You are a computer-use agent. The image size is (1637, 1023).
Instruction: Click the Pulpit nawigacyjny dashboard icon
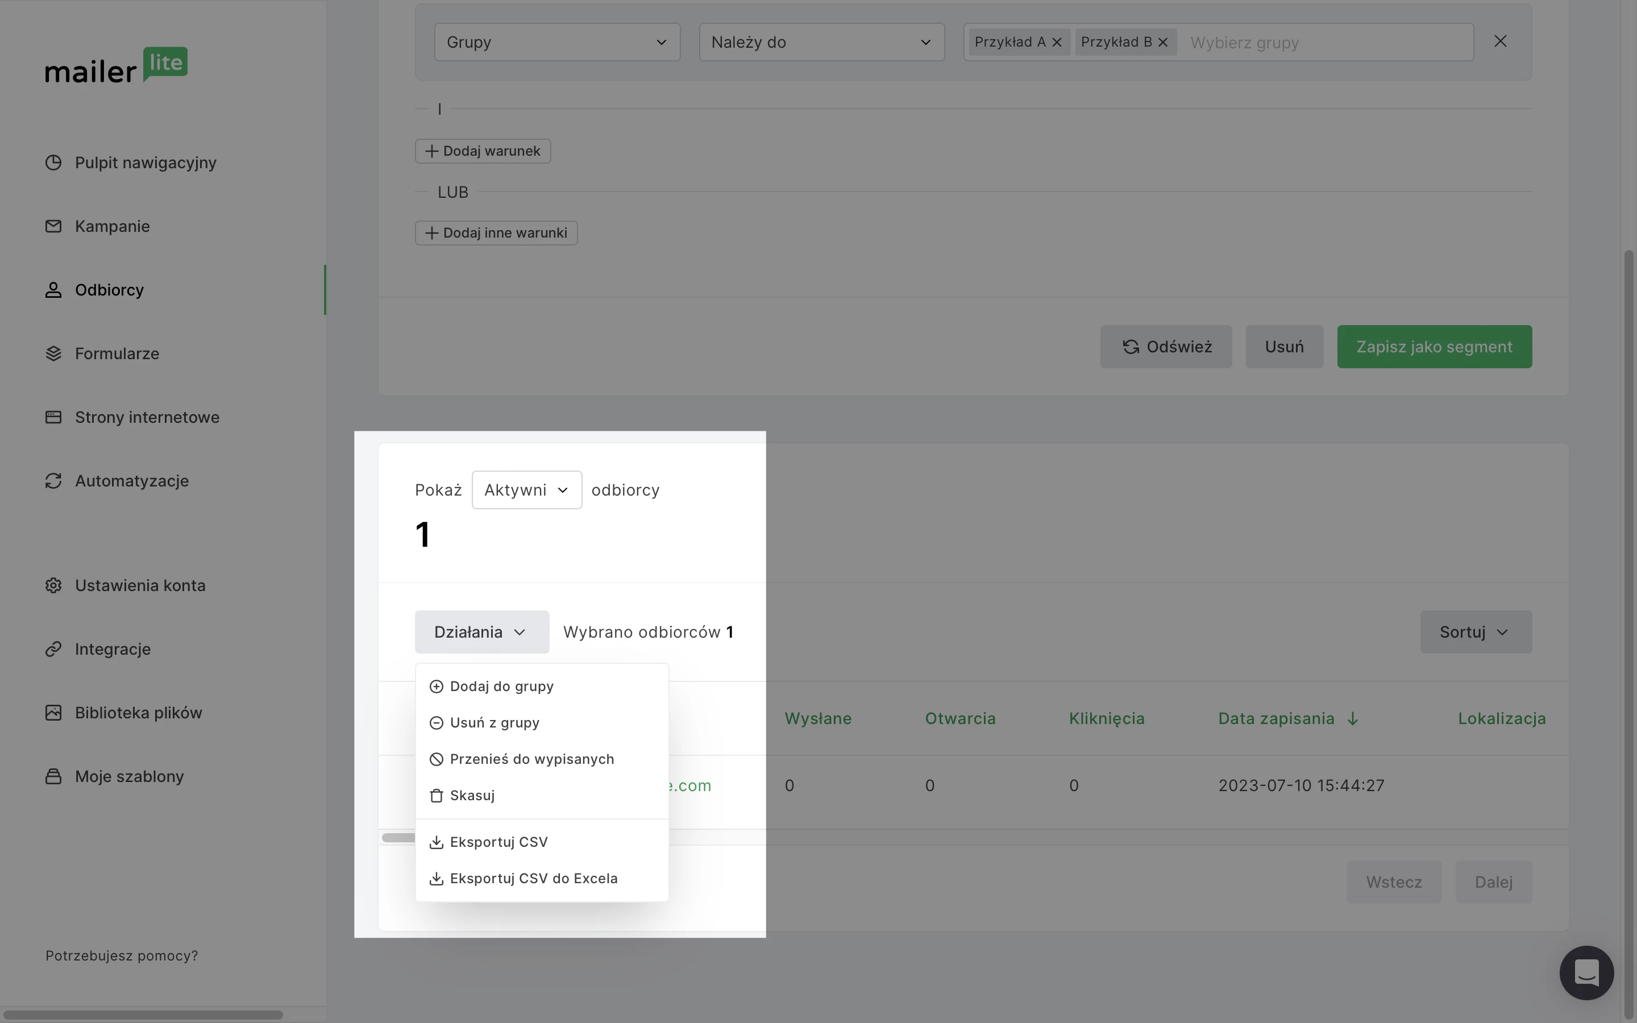click(53, 163)
